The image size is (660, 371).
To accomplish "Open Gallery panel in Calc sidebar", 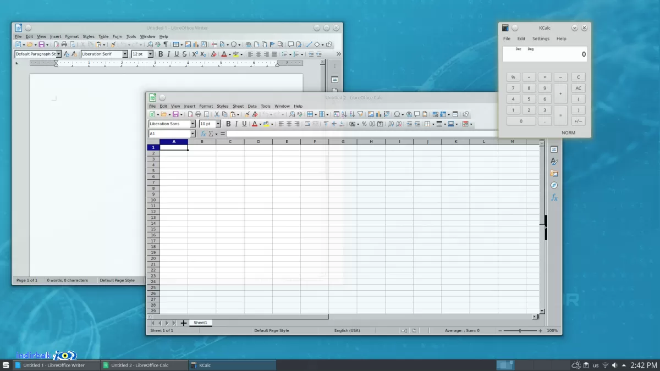I will [x=554, y=173].
